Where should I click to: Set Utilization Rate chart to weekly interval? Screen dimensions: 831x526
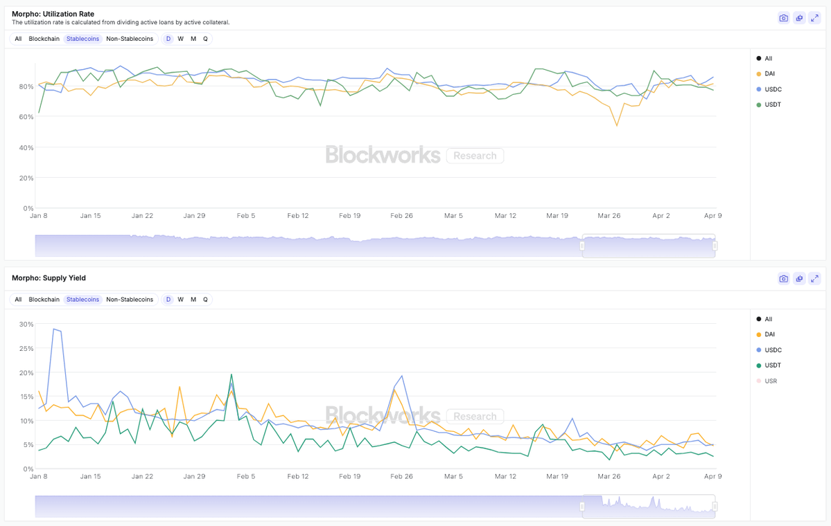tap(181, 39)
